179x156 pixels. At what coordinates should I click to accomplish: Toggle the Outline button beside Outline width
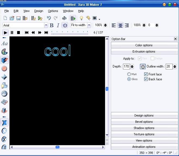(143, 67)
